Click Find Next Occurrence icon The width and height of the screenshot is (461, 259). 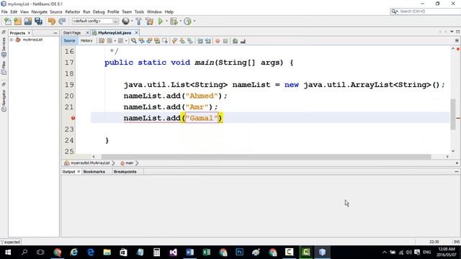tap(149, 41)
